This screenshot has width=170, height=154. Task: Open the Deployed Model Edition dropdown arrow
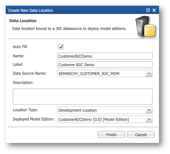149,119
